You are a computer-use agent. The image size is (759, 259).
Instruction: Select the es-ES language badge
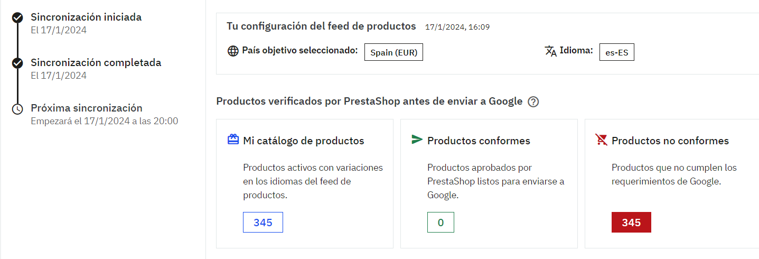(x=616, y=53)
